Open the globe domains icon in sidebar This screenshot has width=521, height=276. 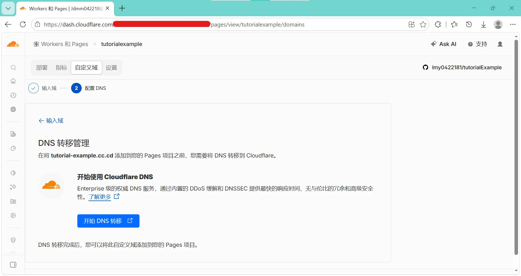pyautogui.click(x=13, y=109)
